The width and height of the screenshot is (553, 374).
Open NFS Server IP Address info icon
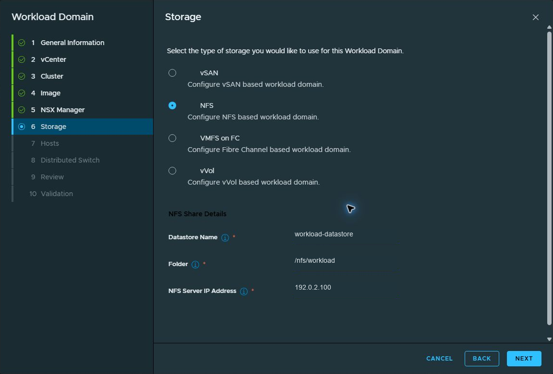pos(244,291)
